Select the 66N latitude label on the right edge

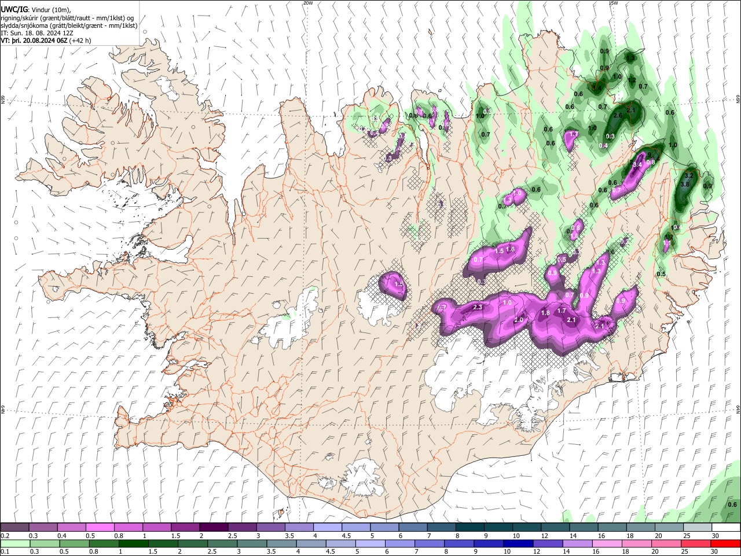click(x=738, y=100)
